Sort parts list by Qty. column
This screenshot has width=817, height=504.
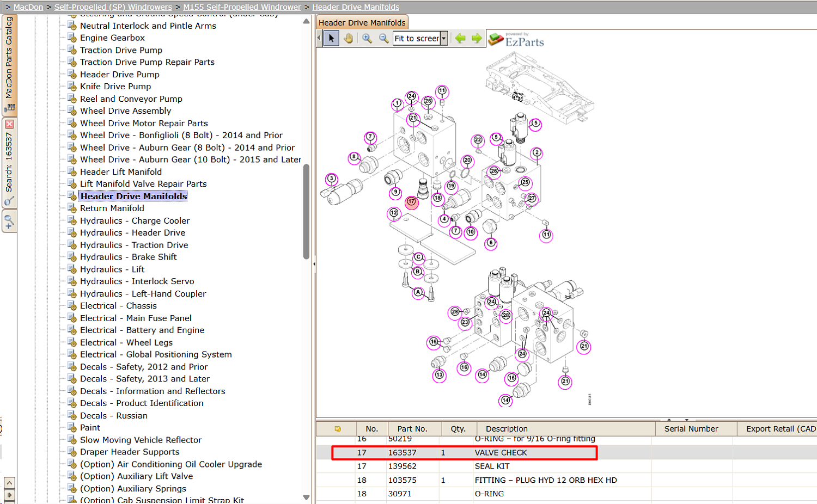(458, 429)
